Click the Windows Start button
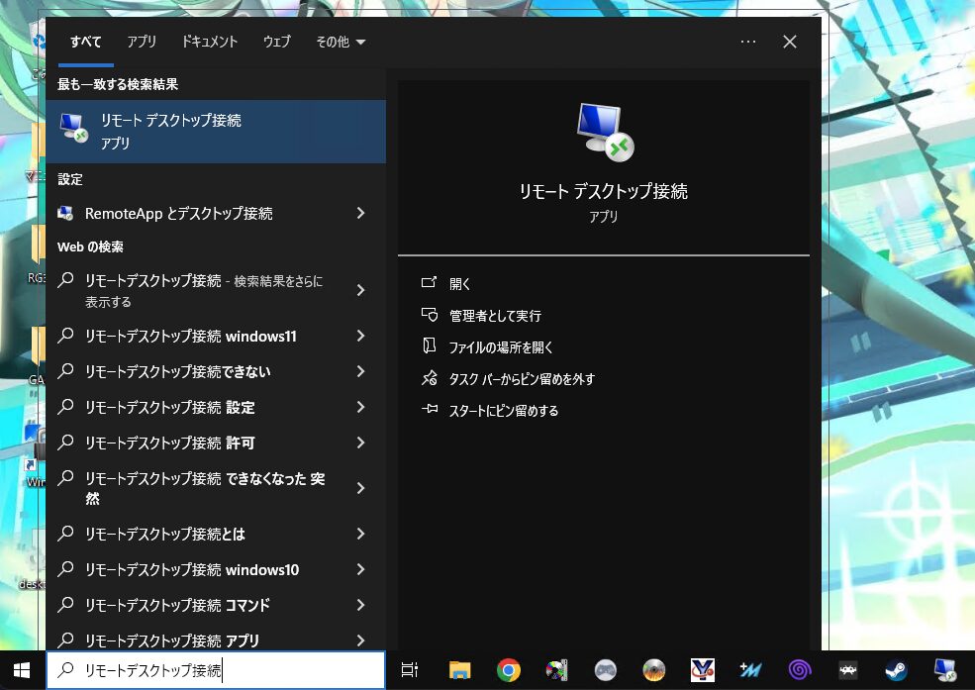The height and width of the screenshot is (690, 975). click(22, 670)
